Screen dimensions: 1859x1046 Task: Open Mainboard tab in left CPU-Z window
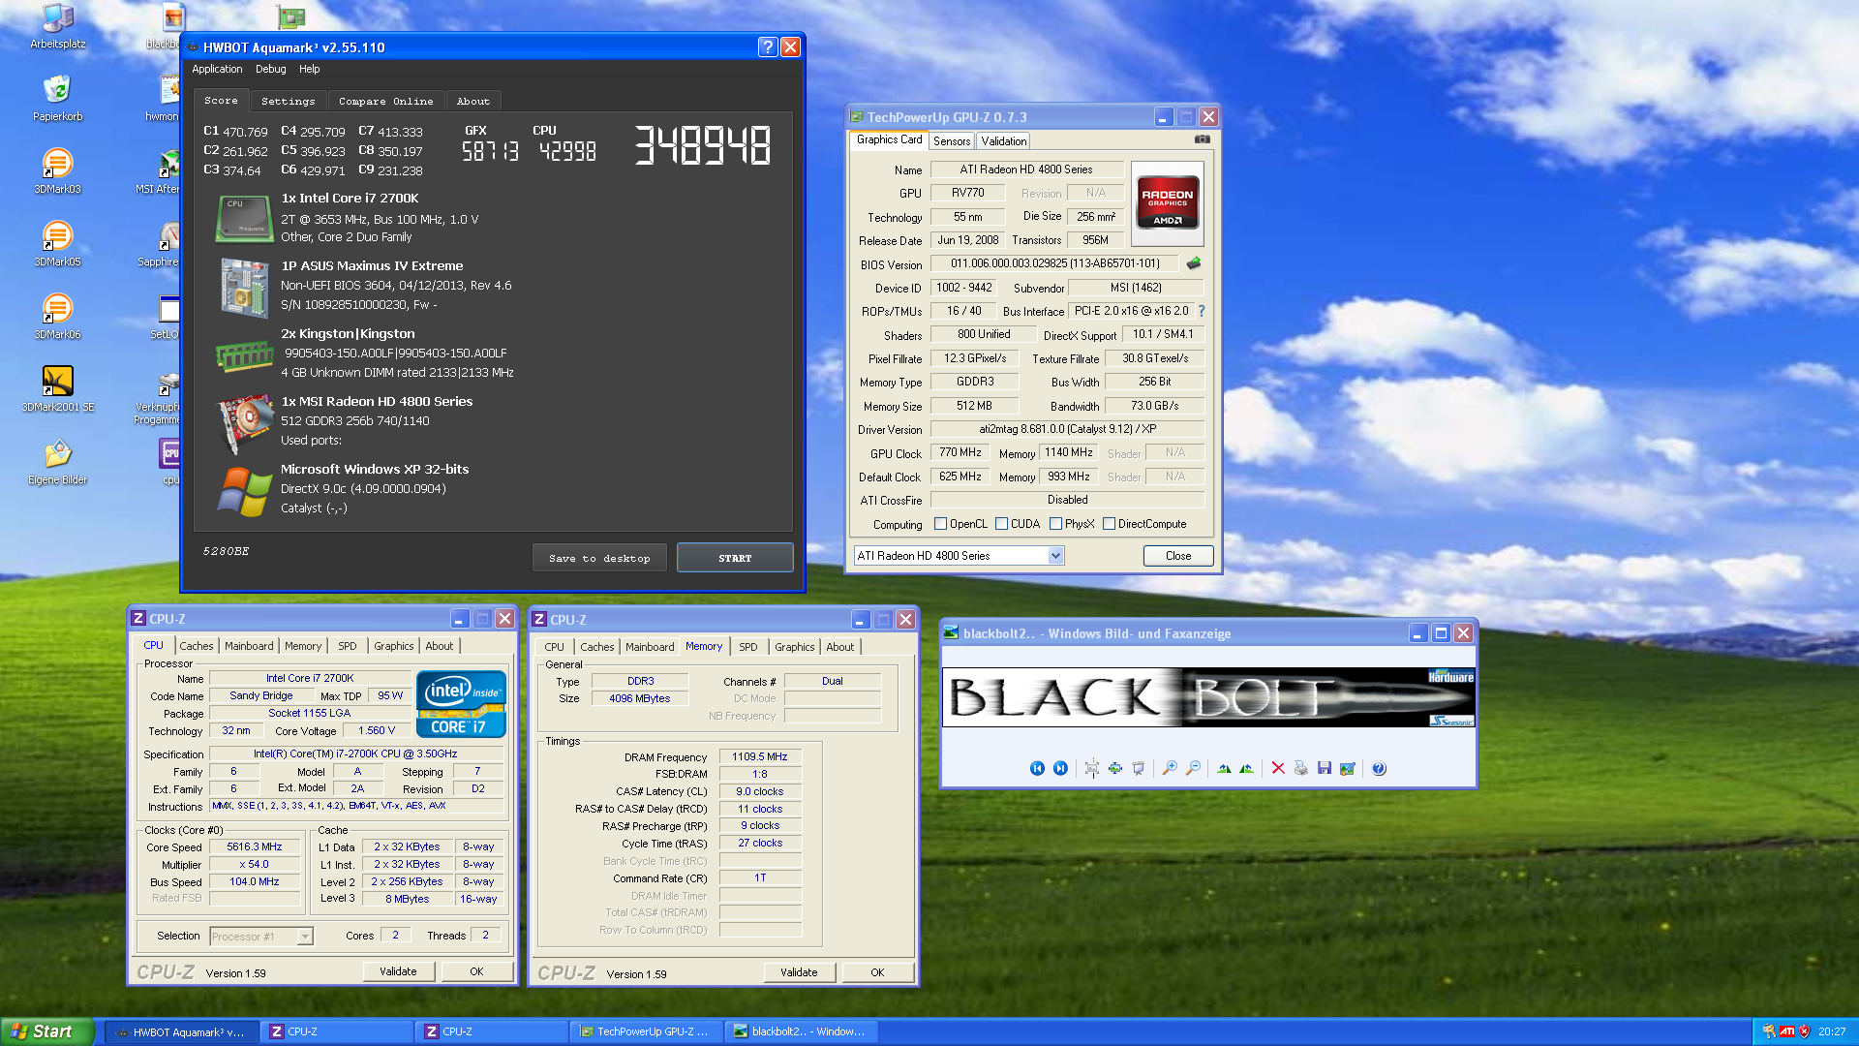[249, 646]
